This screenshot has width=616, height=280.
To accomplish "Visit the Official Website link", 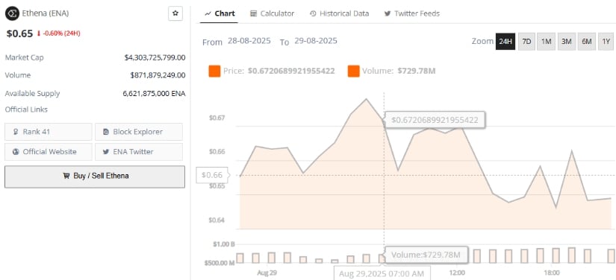I will (49, 152).
